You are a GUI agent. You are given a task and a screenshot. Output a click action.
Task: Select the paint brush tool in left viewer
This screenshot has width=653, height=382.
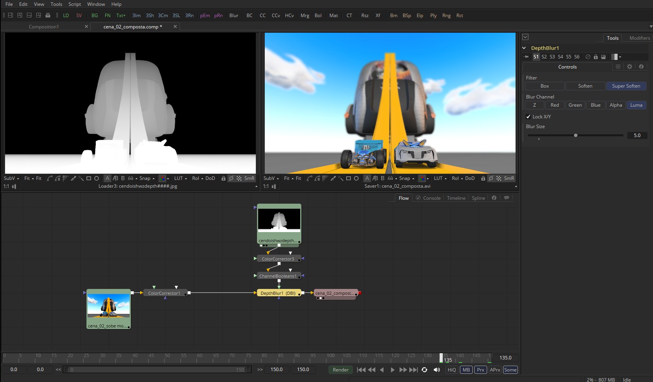point(73,178)
